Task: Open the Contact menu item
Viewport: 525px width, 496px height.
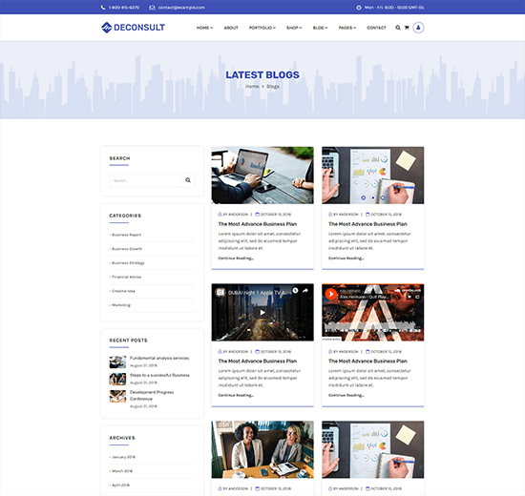Action: click(376, 28)
